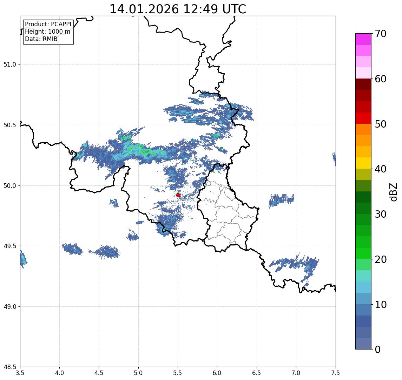
Task: Click the colorbar tick label '60'
Action: 381,79
